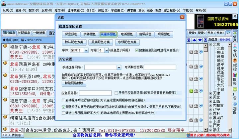Toggle 搜索信息到达时进行声音提示 checkbox
239x139 pixels.
[x=137, y=50]
